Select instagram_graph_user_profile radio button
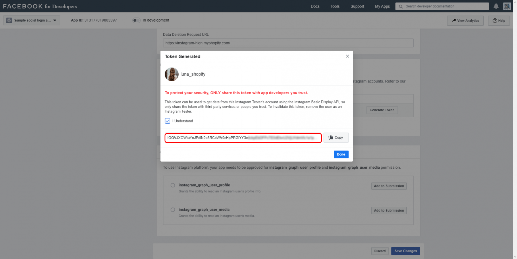This screenshot has height=259, width=517. [x=173, y=185]
